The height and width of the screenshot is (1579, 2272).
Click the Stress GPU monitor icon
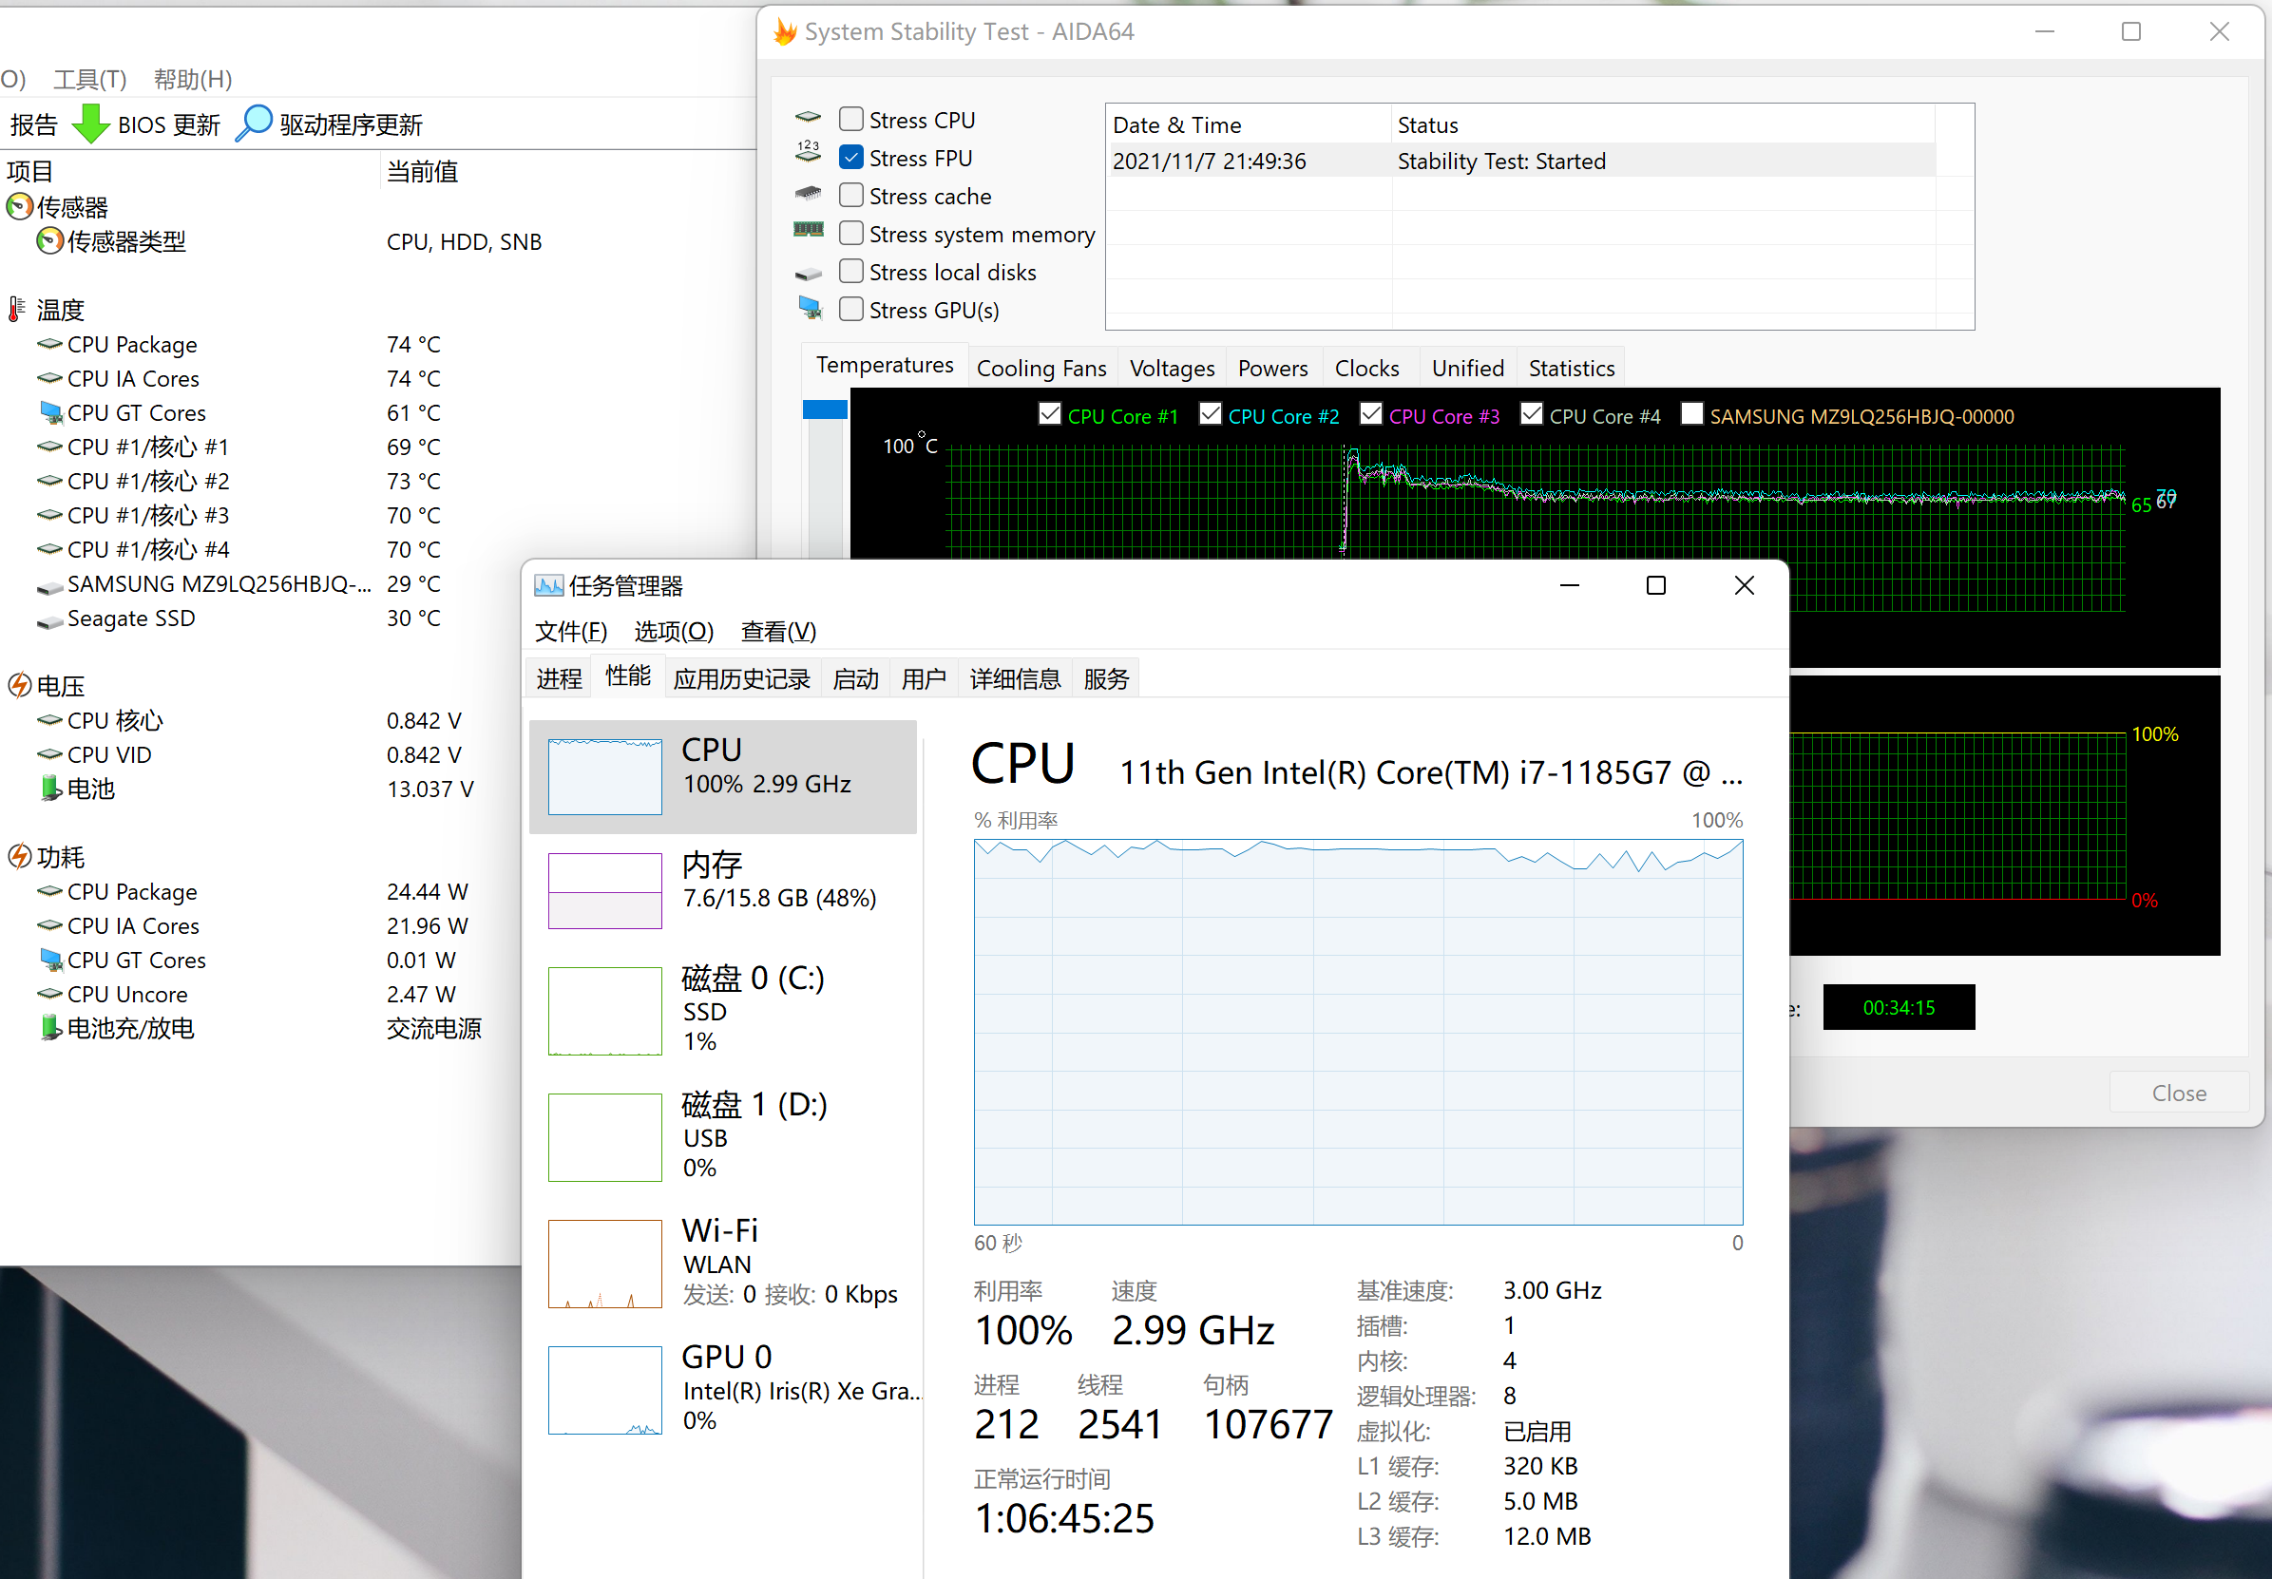[811, 308]
